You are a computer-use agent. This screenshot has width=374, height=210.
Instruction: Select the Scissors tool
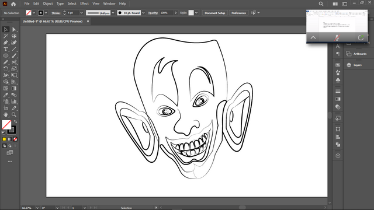pyautogui.click(x=14, y=62)
